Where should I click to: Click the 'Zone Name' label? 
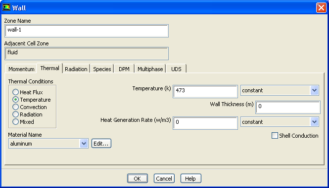[17, 21]
